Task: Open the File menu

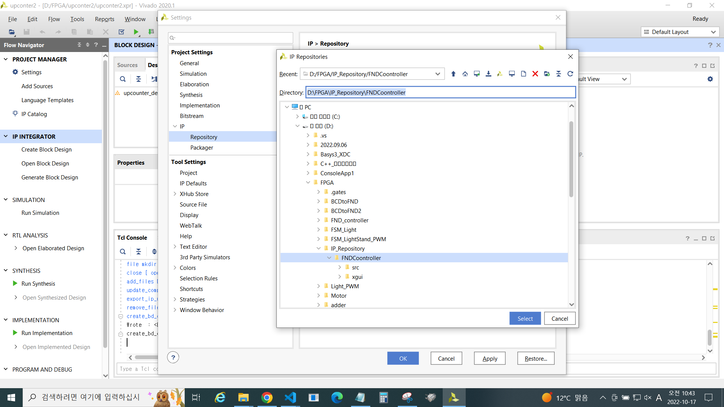Action: [x=12, y=19]
